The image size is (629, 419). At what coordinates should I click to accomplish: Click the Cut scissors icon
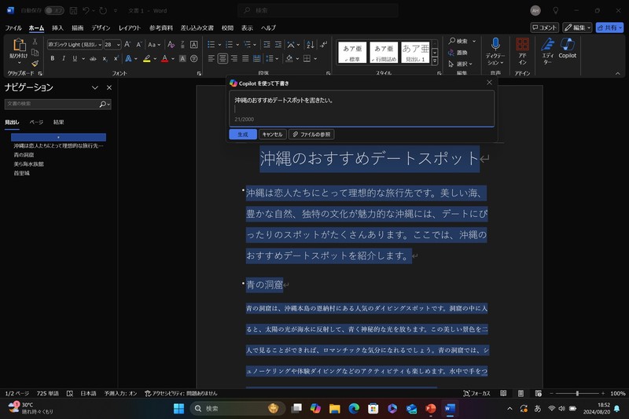pos(35,42)
